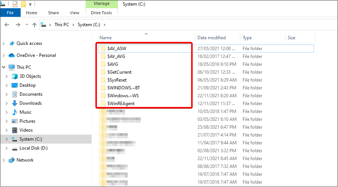Open Pictures icon in navigation pane
This screenshot has height=187, width=338.
coord(15,121)
